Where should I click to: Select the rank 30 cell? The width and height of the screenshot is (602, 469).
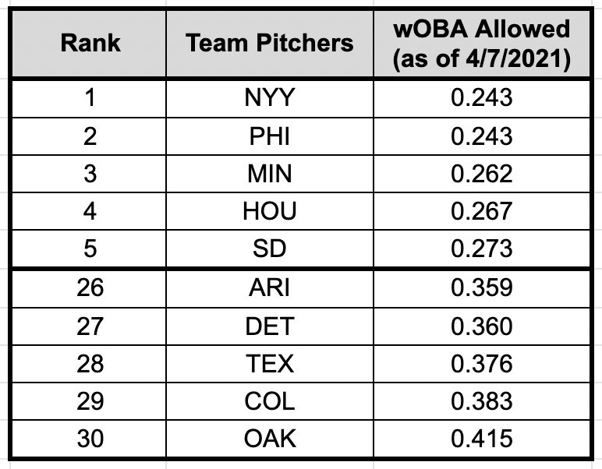point(90,439)
